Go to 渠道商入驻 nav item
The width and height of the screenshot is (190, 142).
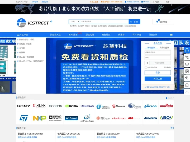tap(55, 35)
